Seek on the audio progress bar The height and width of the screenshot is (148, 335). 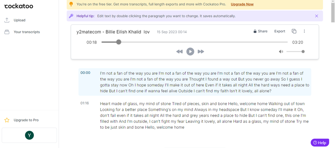tap(194, 42)
